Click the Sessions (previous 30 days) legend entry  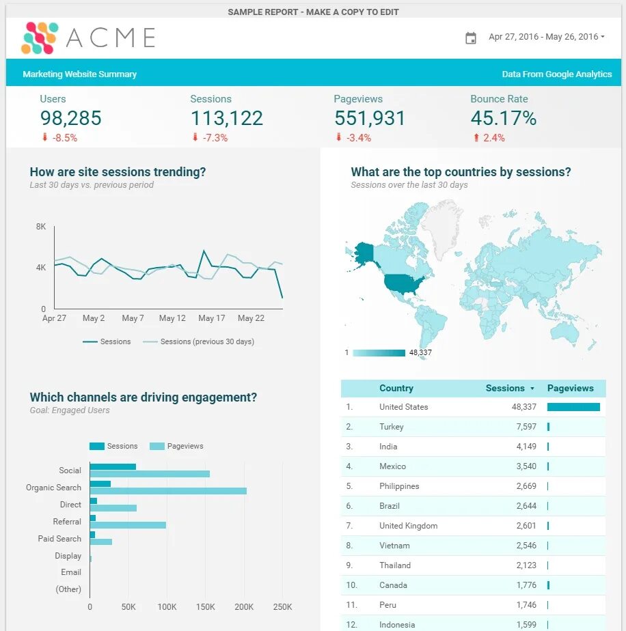pos(199,341)
